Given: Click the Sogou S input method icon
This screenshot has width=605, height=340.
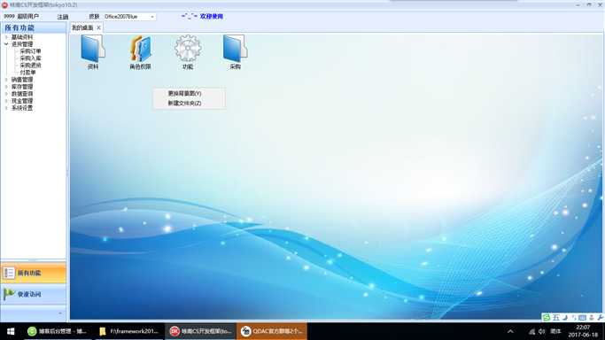Looking at the screenshot, I should tap(546, 318).
